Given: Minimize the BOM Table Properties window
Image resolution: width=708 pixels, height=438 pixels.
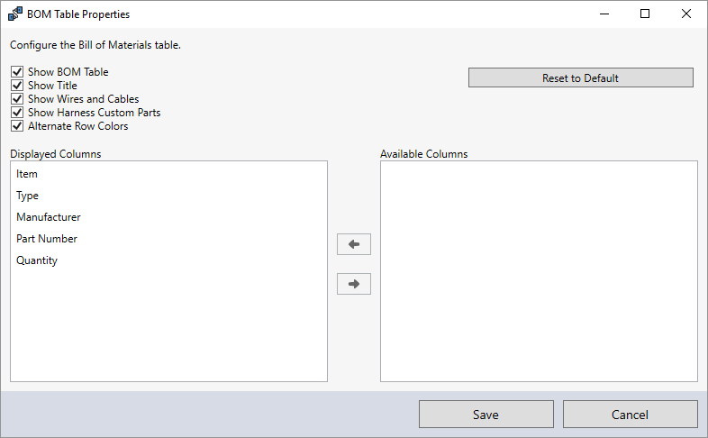Looking at the screenshot, I should click(604, 14).
